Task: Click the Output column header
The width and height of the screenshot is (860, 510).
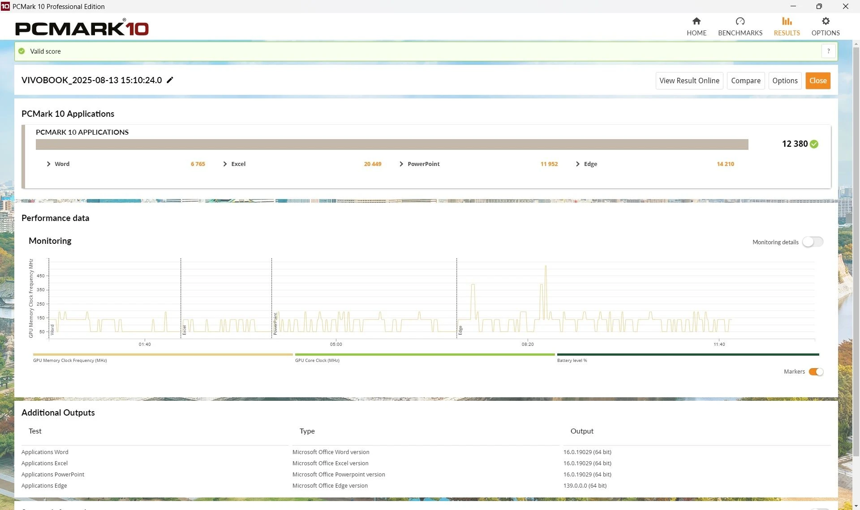Action: pos(582,431)
